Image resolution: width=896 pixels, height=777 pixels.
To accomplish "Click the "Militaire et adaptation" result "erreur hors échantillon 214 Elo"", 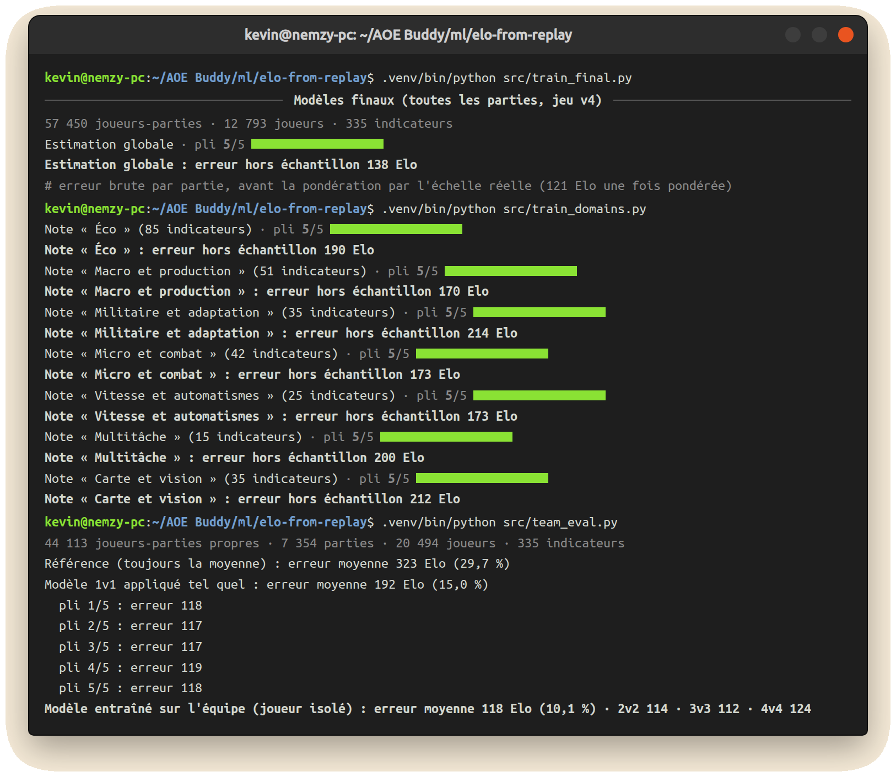I will point(406,333).
